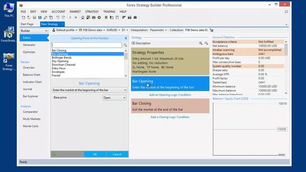Click the New strategy toolbar icon
The image size is (306, 172).
tap(23, 18)
